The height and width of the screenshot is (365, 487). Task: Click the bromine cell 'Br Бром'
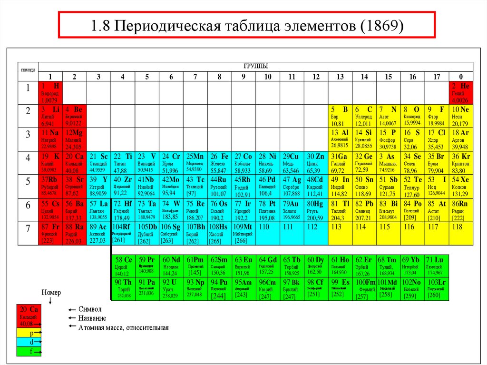(x=437, y=163)
